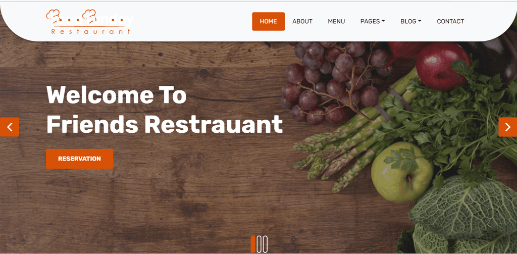
Task: Click the RESERVATION button
Action: [79, 159]
